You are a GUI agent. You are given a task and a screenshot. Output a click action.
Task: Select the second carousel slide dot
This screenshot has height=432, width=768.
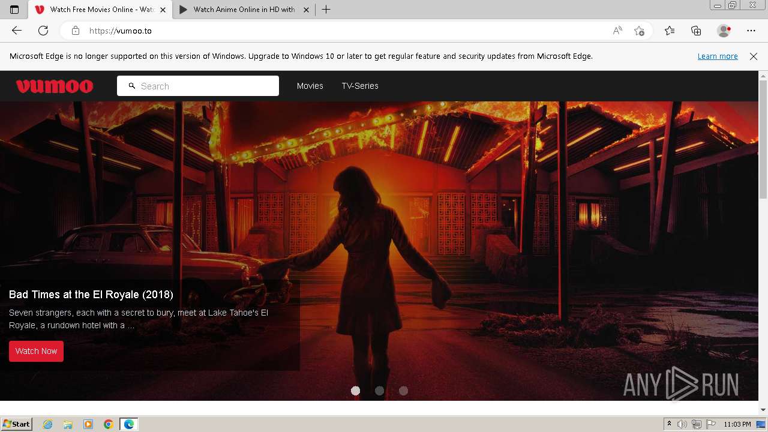click(380, 391)
